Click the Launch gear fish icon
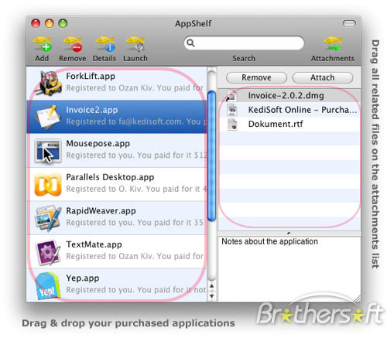The height and width of the screenshot is (338, 387). (135, 44)
